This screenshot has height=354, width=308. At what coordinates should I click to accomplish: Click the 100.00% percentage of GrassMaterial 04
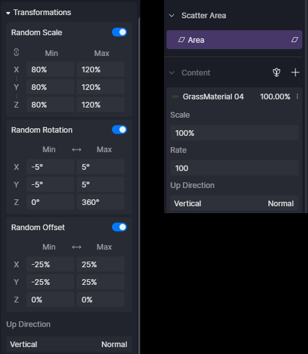(x=275, y=97)
